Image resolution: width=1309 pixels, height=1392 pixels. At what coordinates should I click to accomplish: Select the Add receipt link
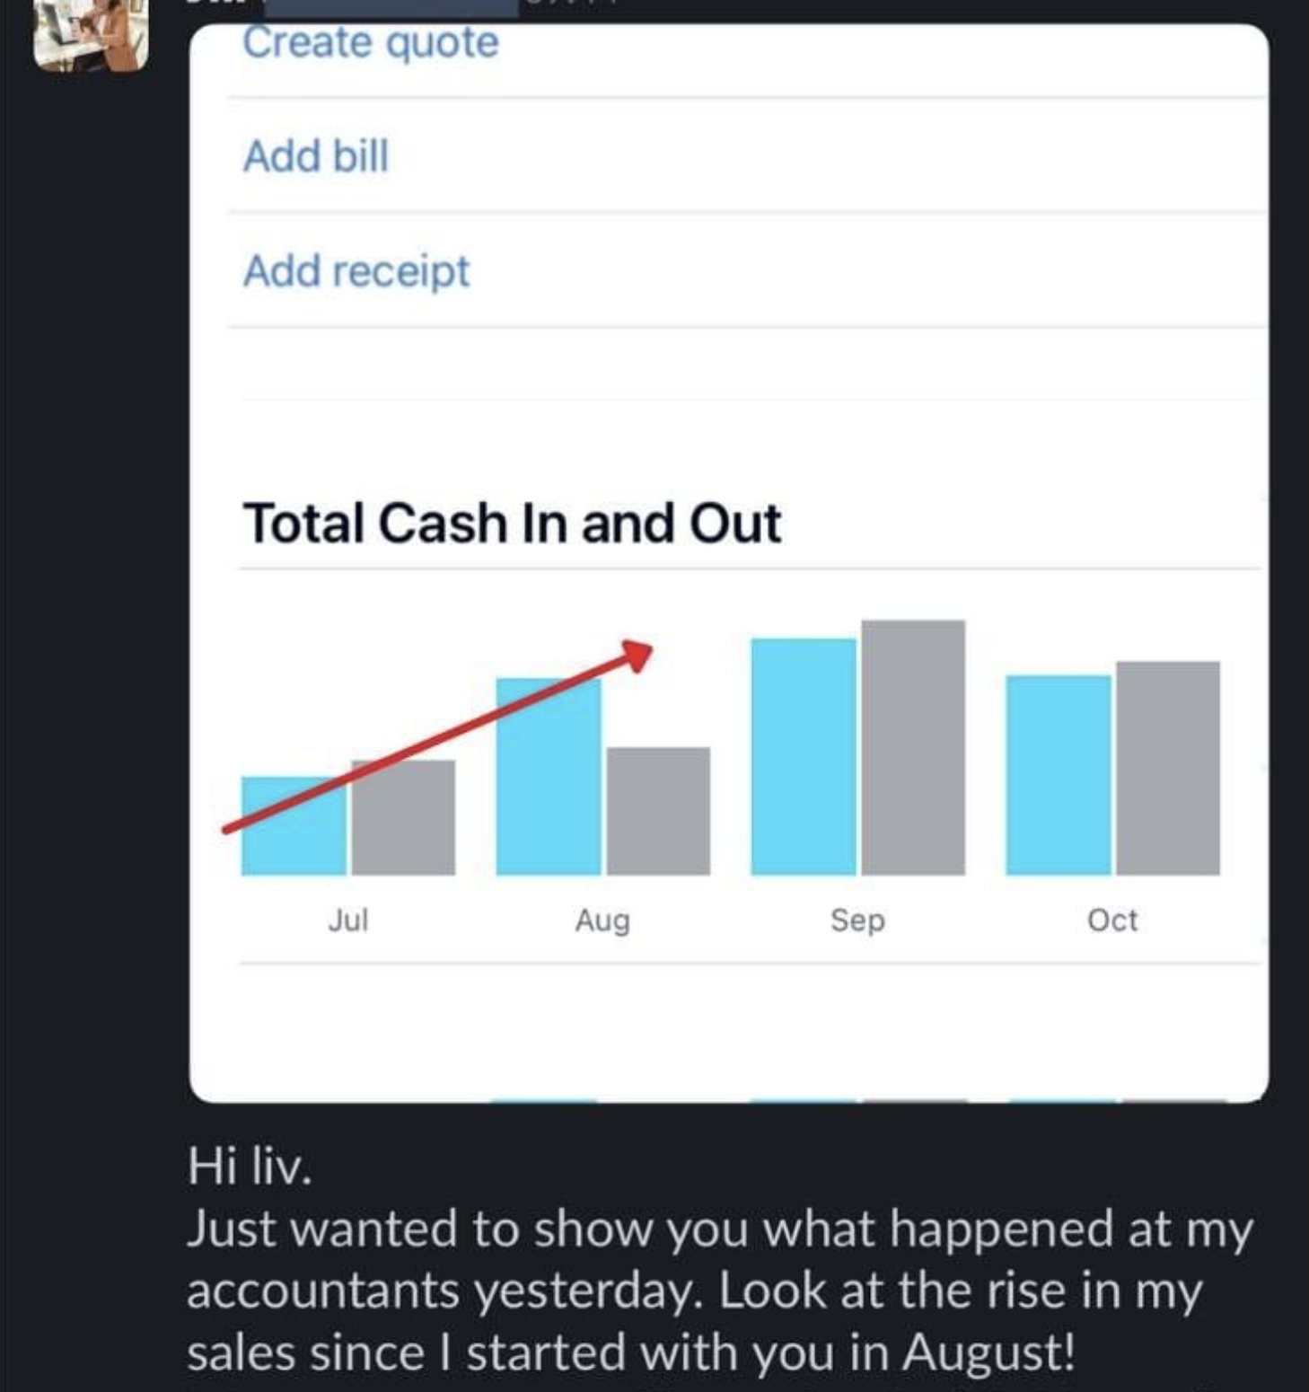[356, 271]
